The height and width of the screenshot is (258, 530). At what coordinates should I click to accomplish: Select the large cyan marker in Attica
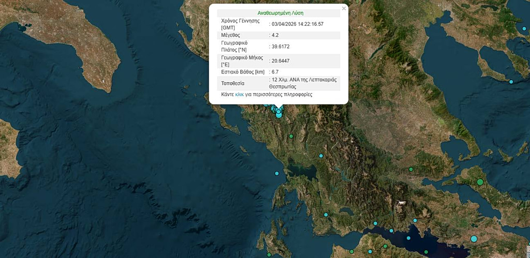pos(474,238)
